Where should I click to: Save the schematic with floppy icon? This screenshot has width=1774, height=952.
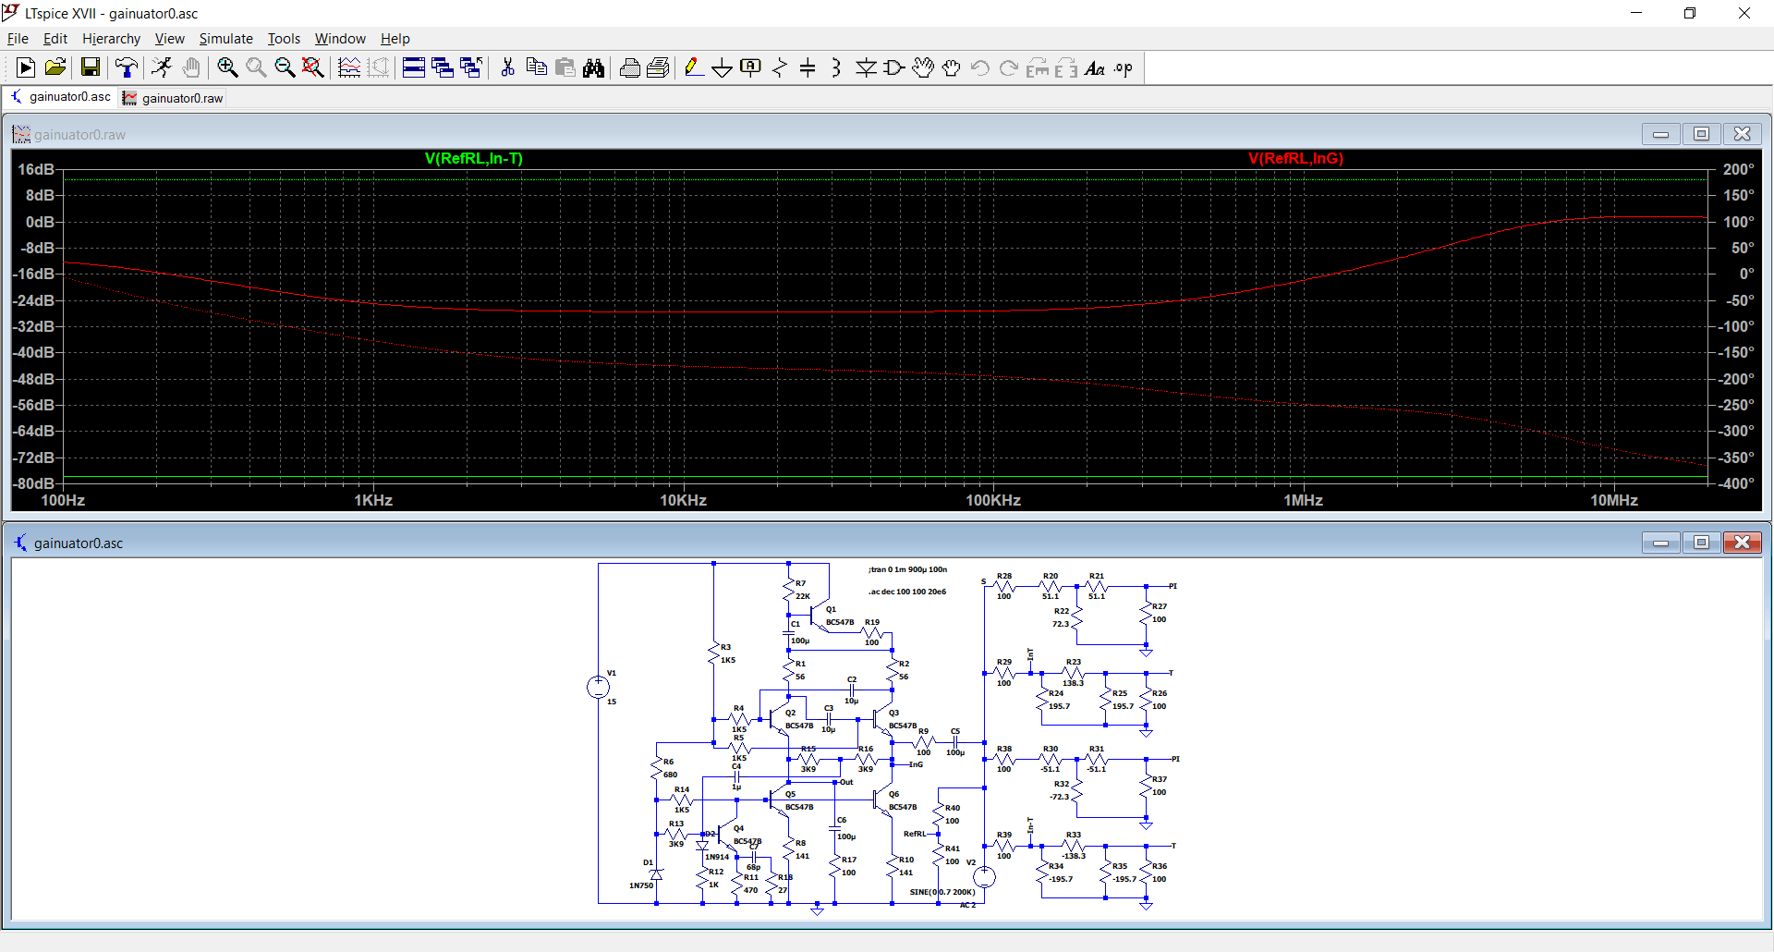click(90, 67)
